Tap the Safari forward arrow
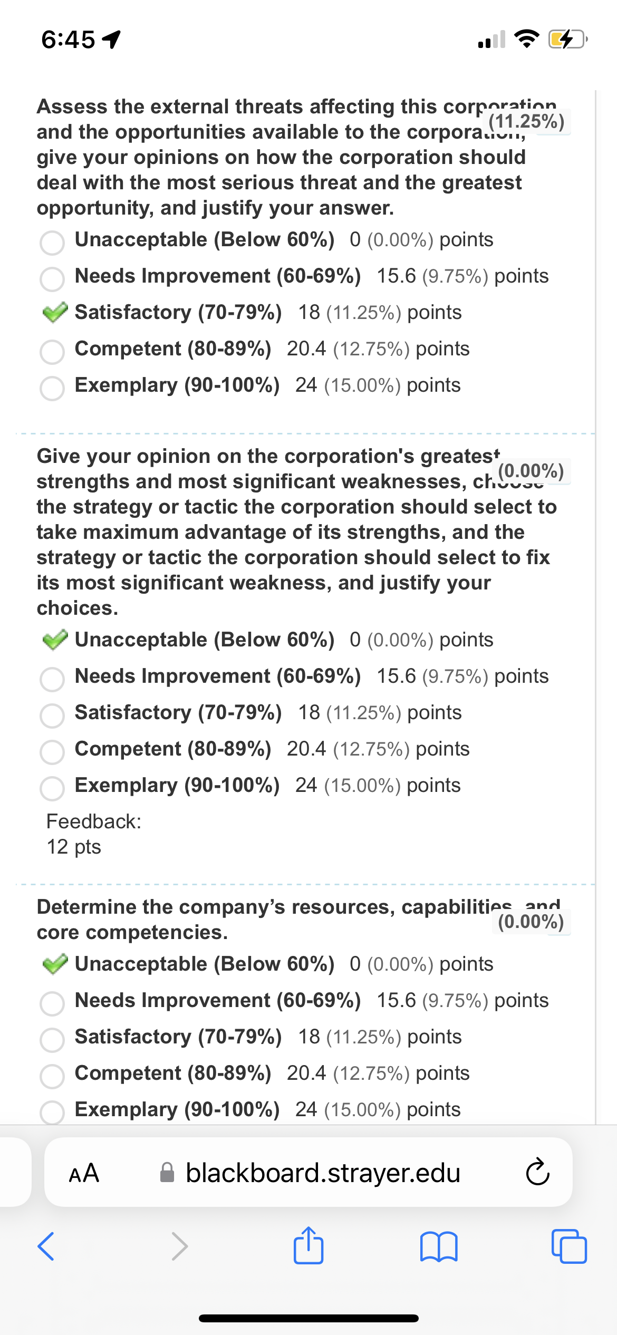Screen dimensions: 617x1335 tap(180, 1246)
